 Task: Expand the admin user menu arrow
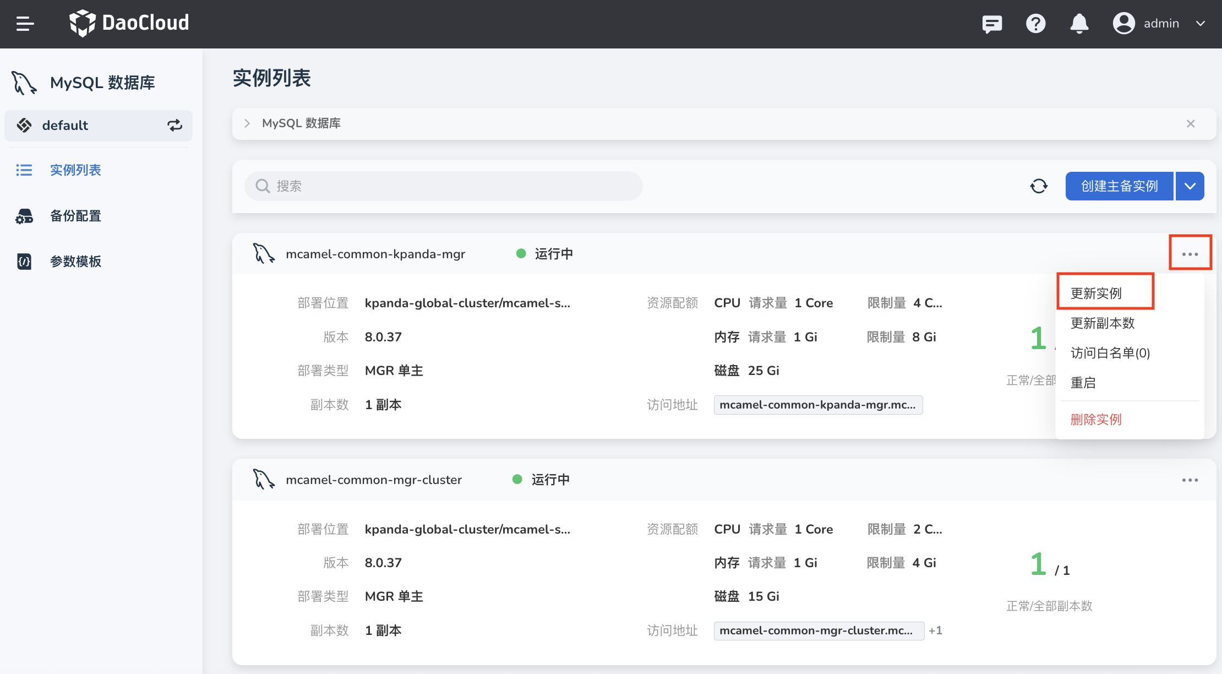point(1201,24)
